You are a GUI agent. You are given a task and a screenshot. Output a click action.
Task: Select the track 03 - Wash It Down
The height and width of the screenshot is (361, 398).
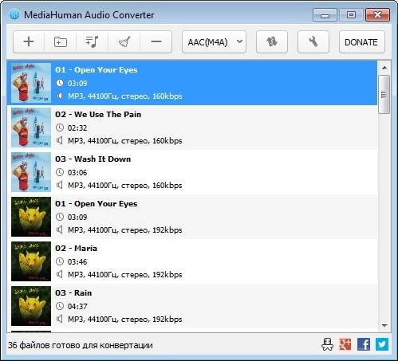[x=192, y=172]
